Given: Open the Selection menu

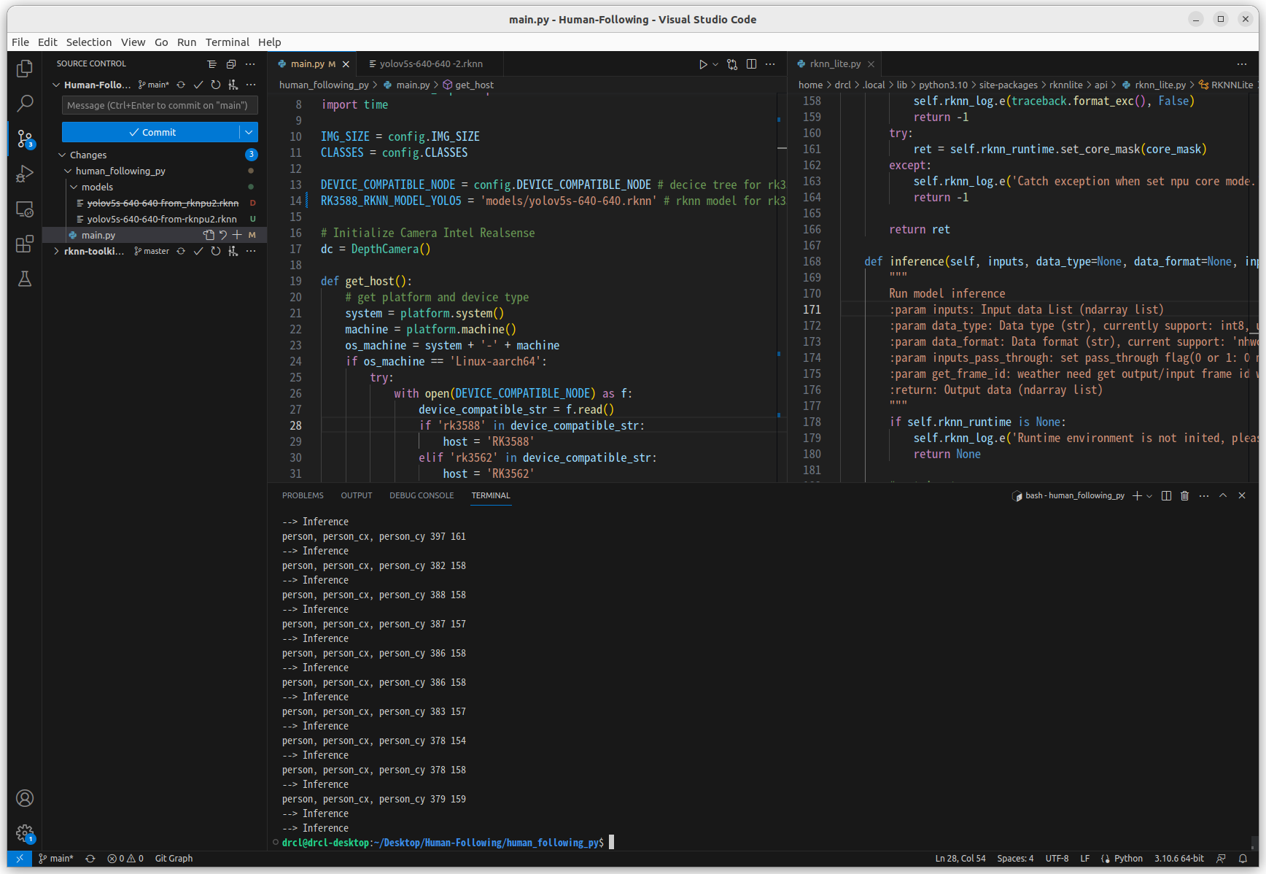Looking at the screenshot, I should (89, 42).
